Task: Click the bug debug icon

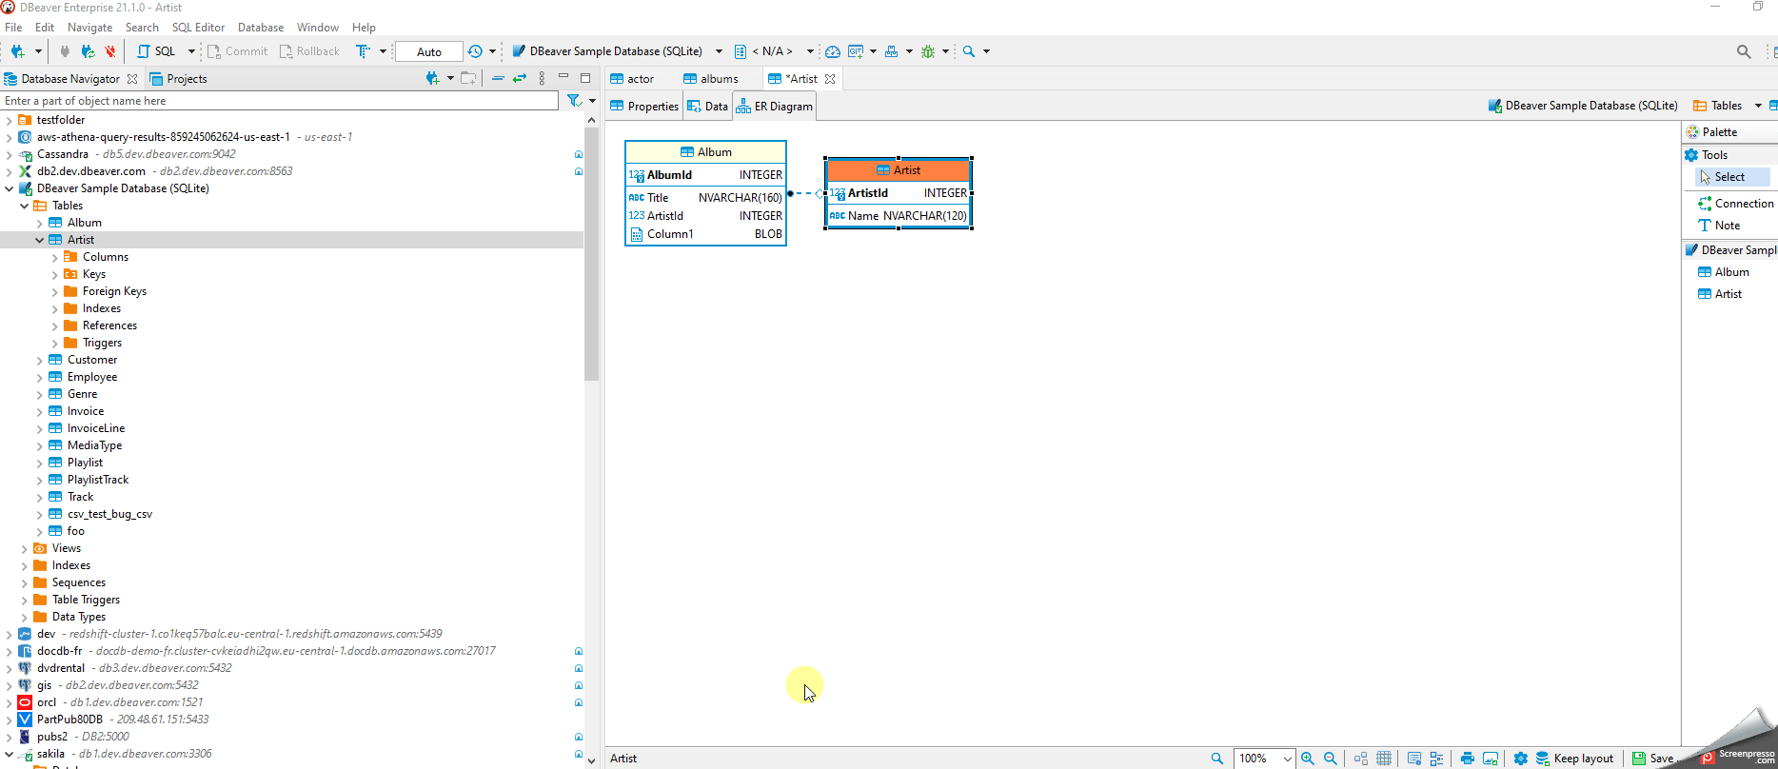Action: [x=928, y=51]
